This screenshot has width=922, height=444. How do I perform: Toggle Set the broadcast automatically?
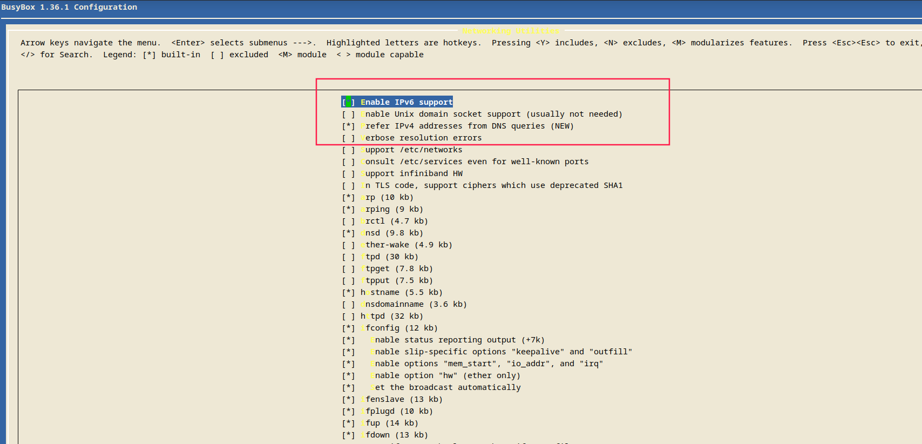(431, 387)
